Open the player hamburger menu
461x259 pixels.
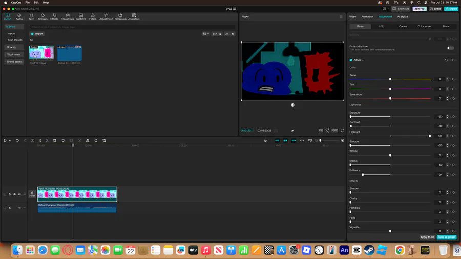(341, 17)
